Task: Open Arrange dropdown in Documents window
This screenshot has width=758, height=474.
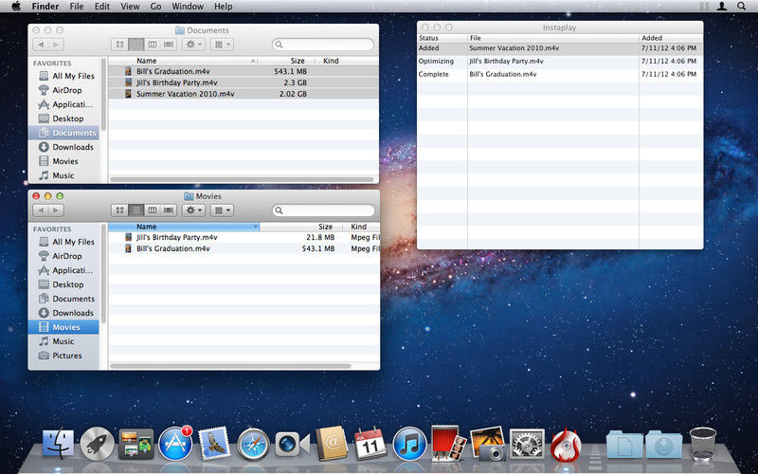Action: 223,45
